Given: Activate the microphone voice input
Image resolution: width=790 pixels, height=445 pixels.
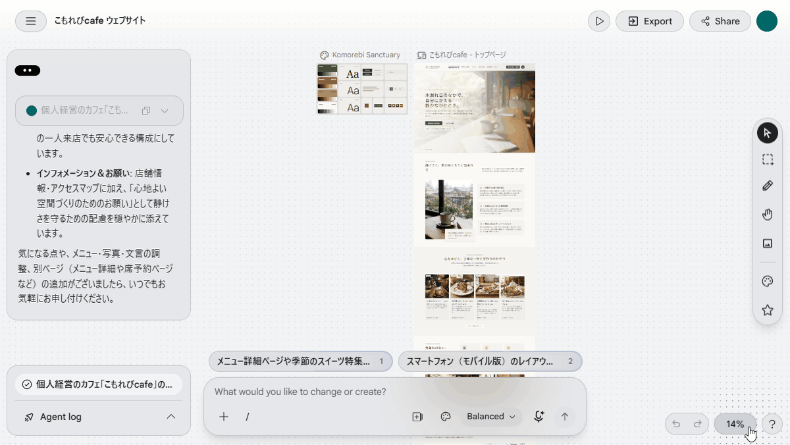Looking at the screenshot, I should coord(539,417).
